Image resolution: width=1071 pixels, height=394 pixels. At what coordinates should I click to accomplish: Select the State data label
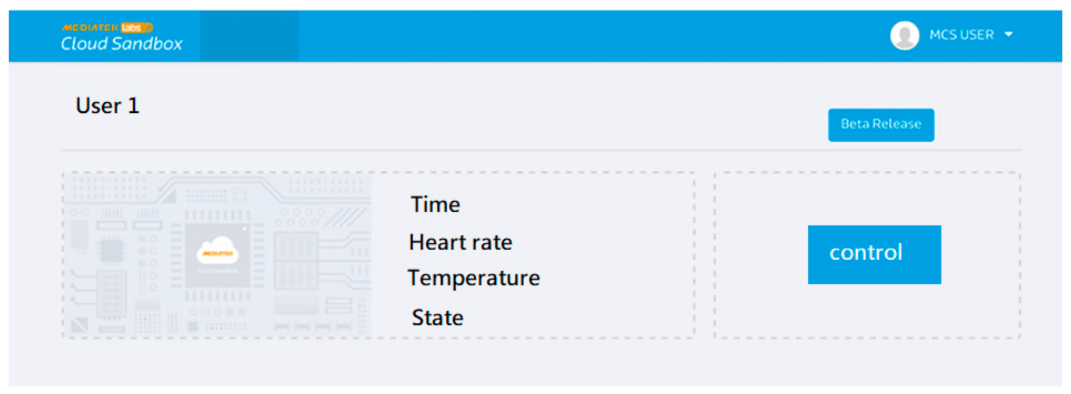(x=437, y=318)
